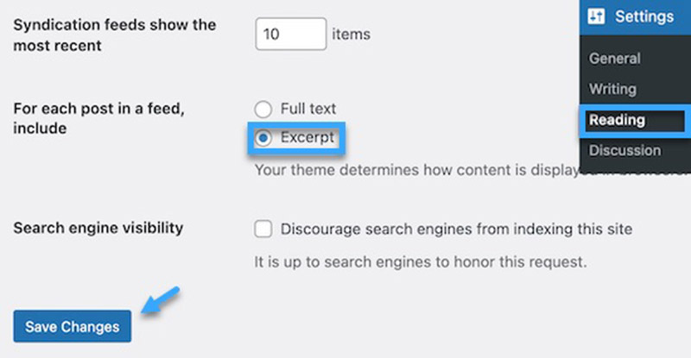The width and height of the screenshot is (691, 358).
Task: Click the 'Discourage search engines from indexing' label
Action: [456, 229]
